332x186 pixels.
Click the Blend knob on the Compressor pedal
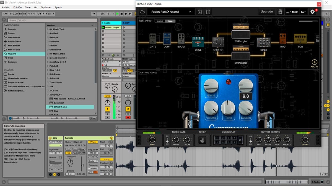[211, 86]
